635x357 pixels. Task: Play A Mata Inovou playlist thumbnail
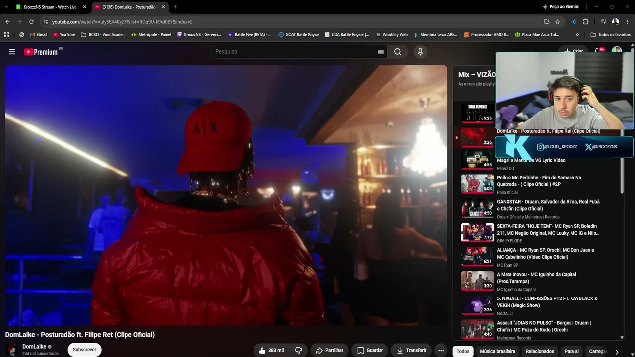(x=477, y=281)
